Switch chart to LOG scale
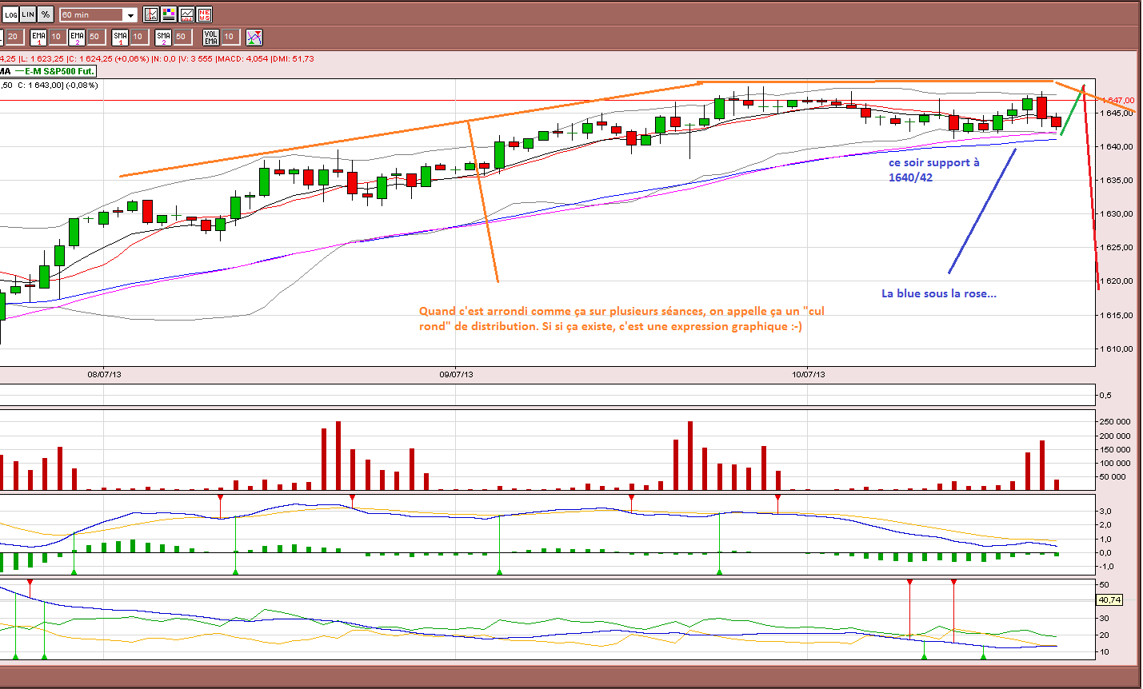Image resolution: width=1143 pixels, height=689 pixels. point(11,14)
